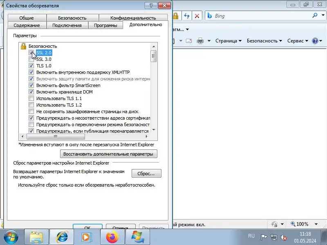Open the Безопасность toolbar dropdown

tap(264, 41)
